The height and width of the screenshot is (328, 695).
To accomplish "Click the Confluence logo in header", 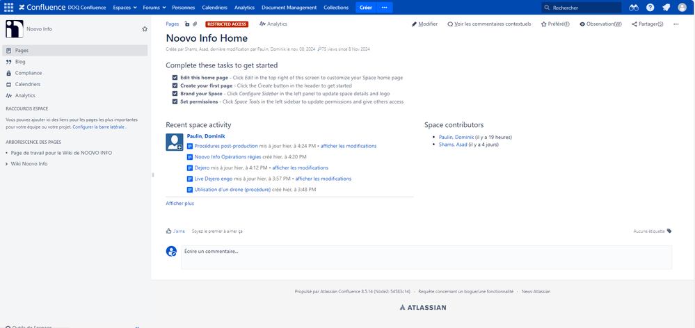I will pos(42,8).
